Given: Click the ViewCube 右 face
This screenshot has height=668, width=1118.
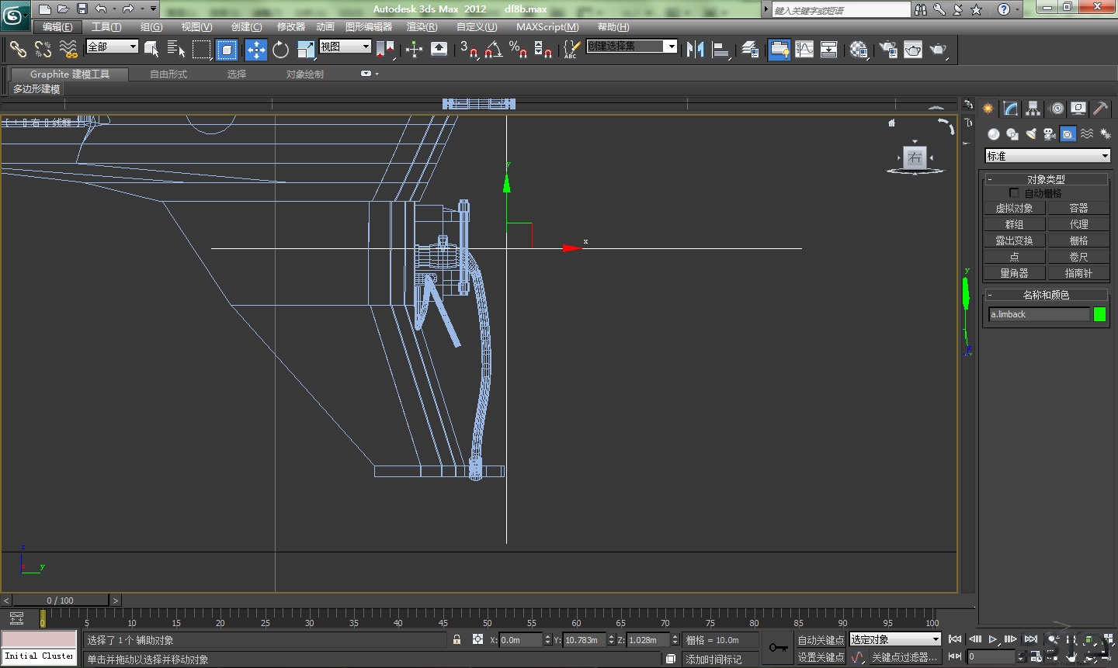Looking at the screenshot, I should (x=915, y=157).
